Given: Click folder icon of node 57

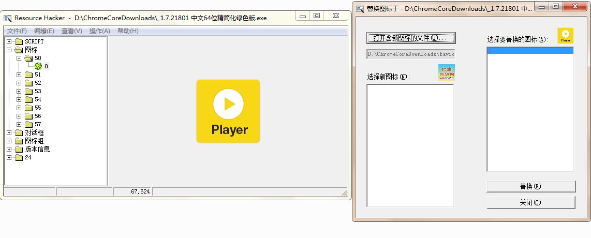Looking at the screenshot, I should click(x=28, y=124).
